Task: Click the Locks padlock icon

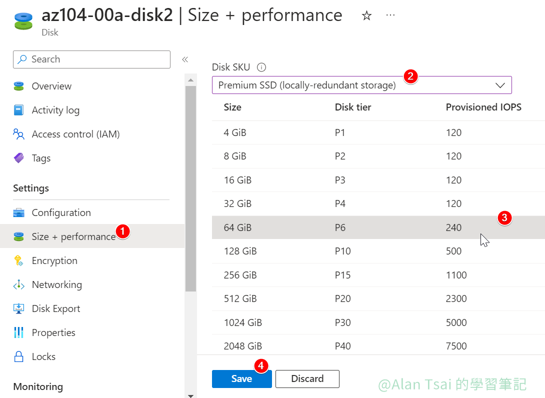Action: click(x=19, y=356)
